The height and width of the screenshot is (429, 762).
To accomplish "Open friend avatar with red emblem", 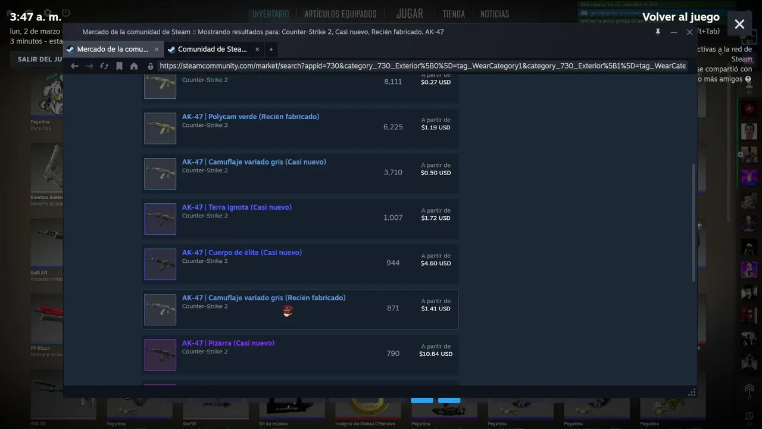I will point(749,108).
